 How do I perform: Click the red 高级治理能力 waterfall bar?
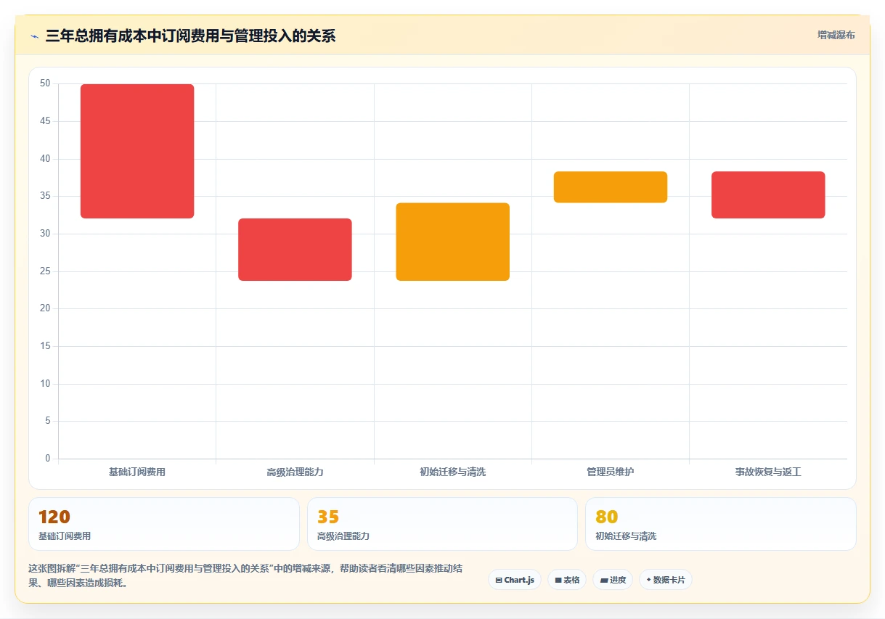point(295,250)
